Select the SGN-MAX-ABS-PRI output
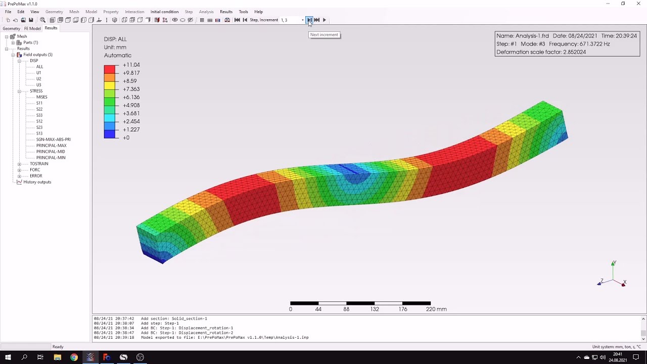This screenshot has height=364, width=647. coord(53,140)
